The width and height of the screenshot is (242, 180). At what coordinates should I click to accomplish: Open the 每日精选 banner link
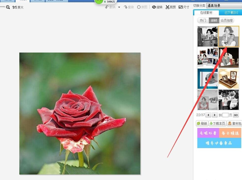[x=230, y=133]
